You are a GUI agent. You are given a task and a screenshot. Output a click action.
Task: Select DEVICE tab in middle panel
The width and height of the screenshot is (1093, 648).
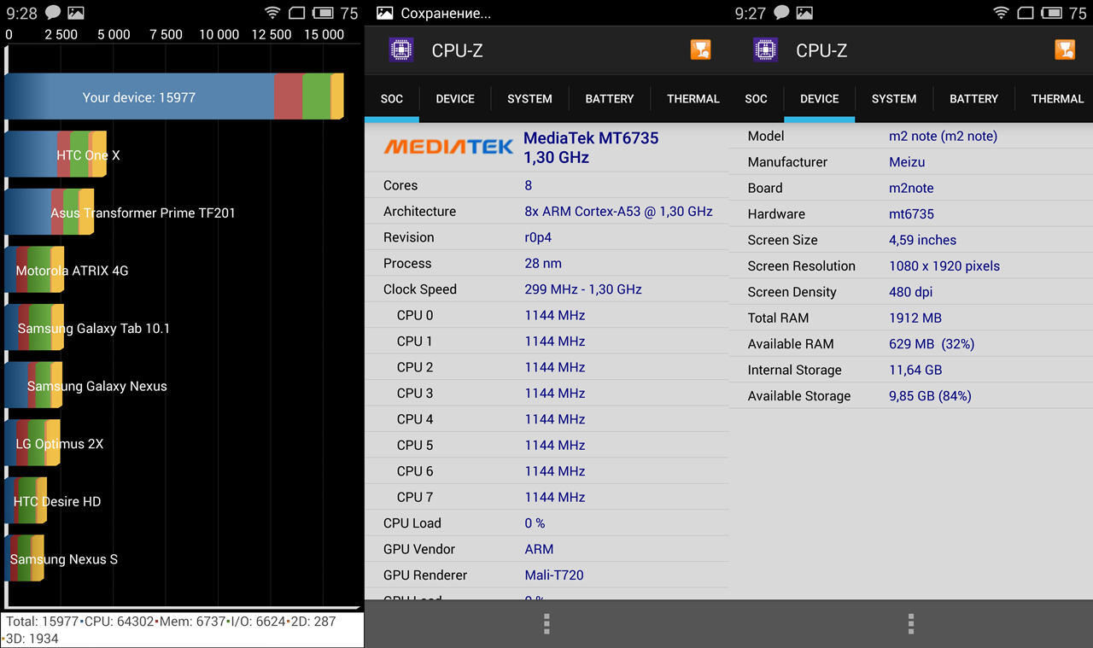tap(455, 99)
